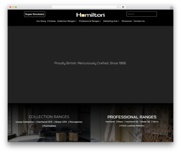
Task: Open the Sheer G2 link
Action: tap(146, 122)
